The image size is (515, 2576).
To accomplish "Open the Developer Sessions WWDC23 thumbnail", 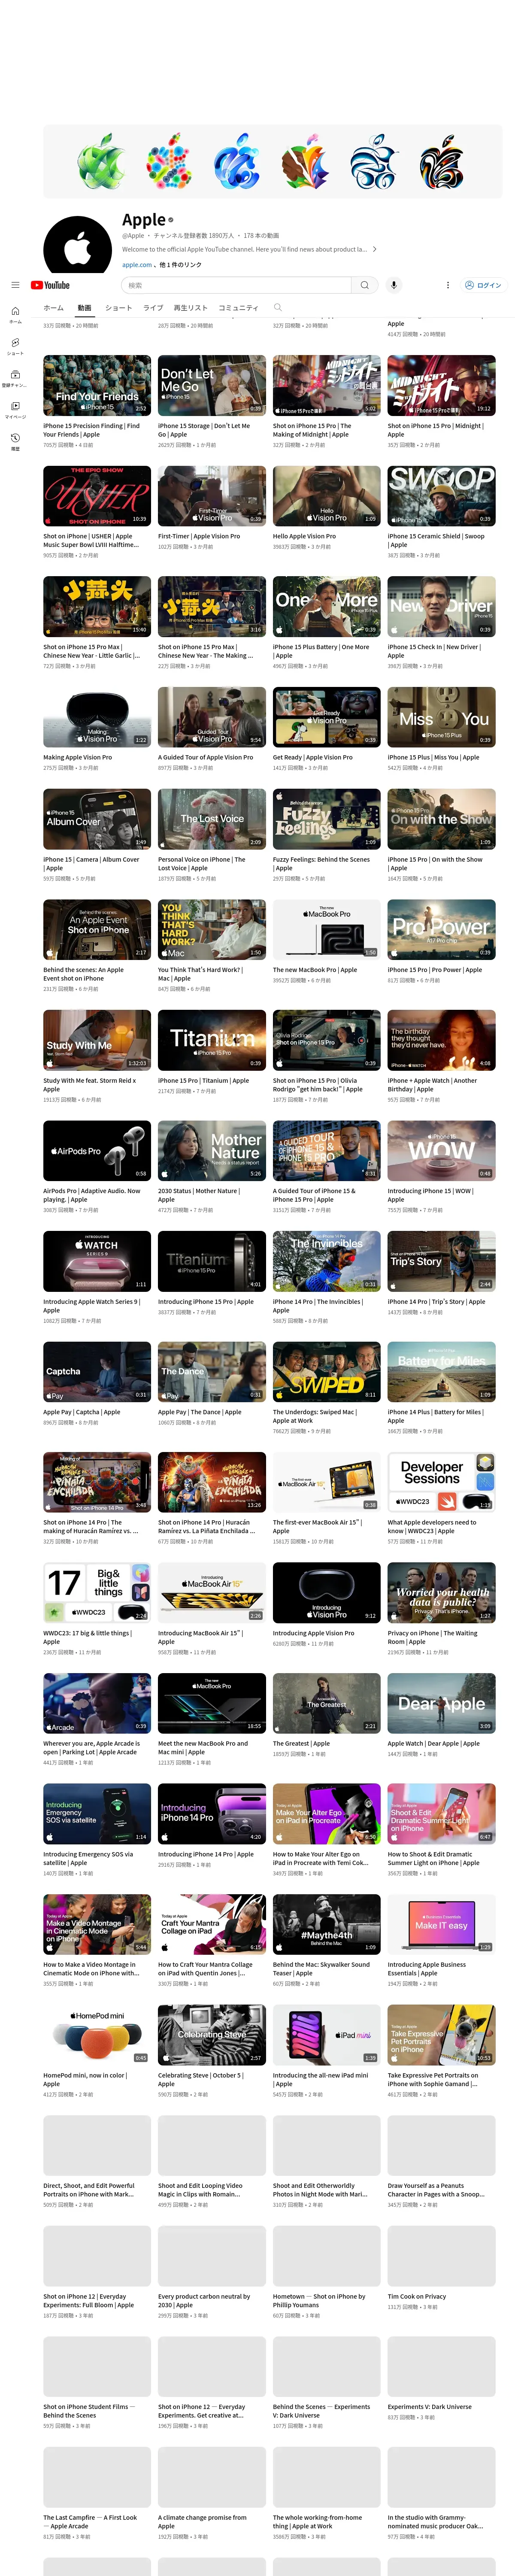I will (x=442, y=1482).
